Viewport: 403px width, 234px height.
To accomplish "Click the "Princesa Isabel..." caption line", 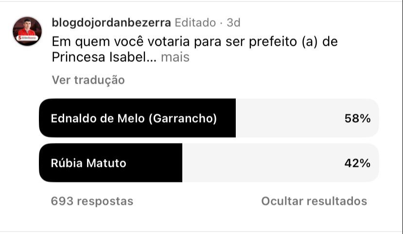I will point(103,57).
